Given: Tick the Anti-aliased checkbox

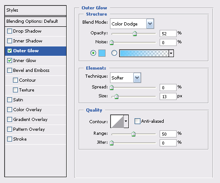Looking at the screenshot, I should [137, 121].
